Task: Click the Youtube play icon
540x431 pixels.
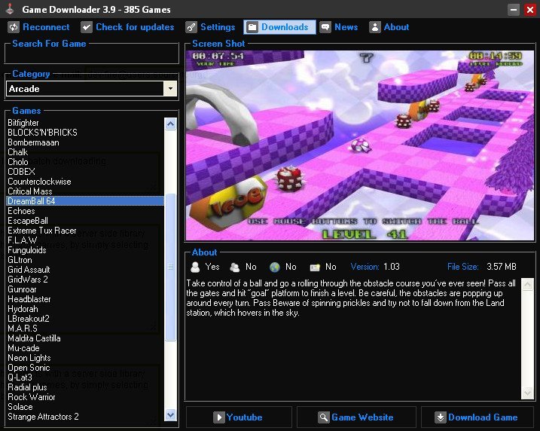Action: click(218, 417)
